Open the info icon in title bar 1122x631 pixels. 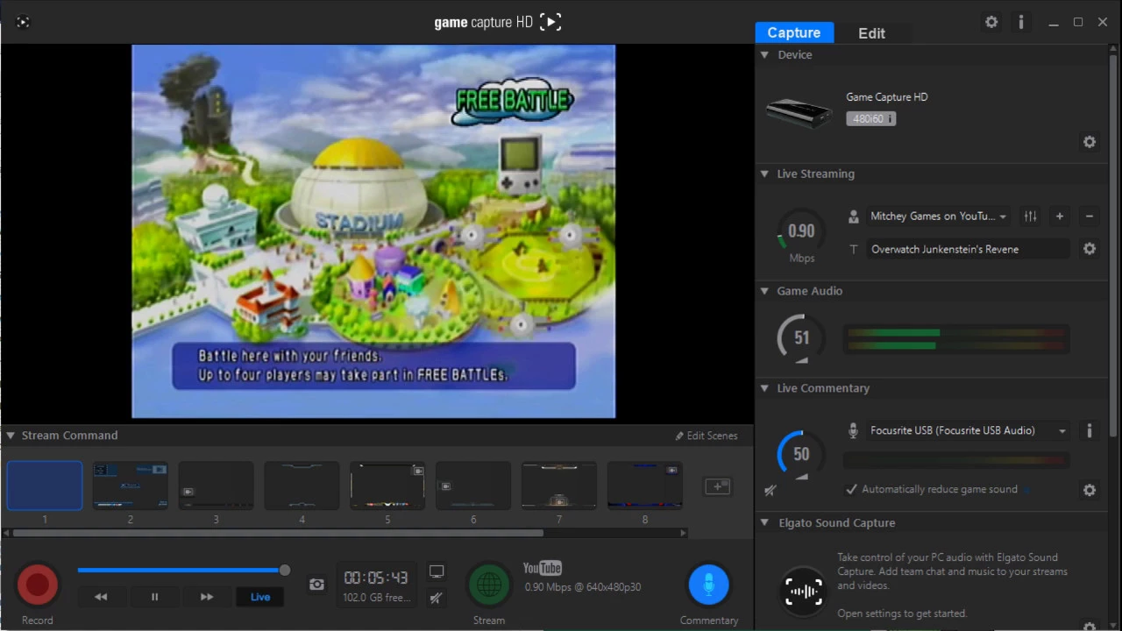[x=1020, y=22]
